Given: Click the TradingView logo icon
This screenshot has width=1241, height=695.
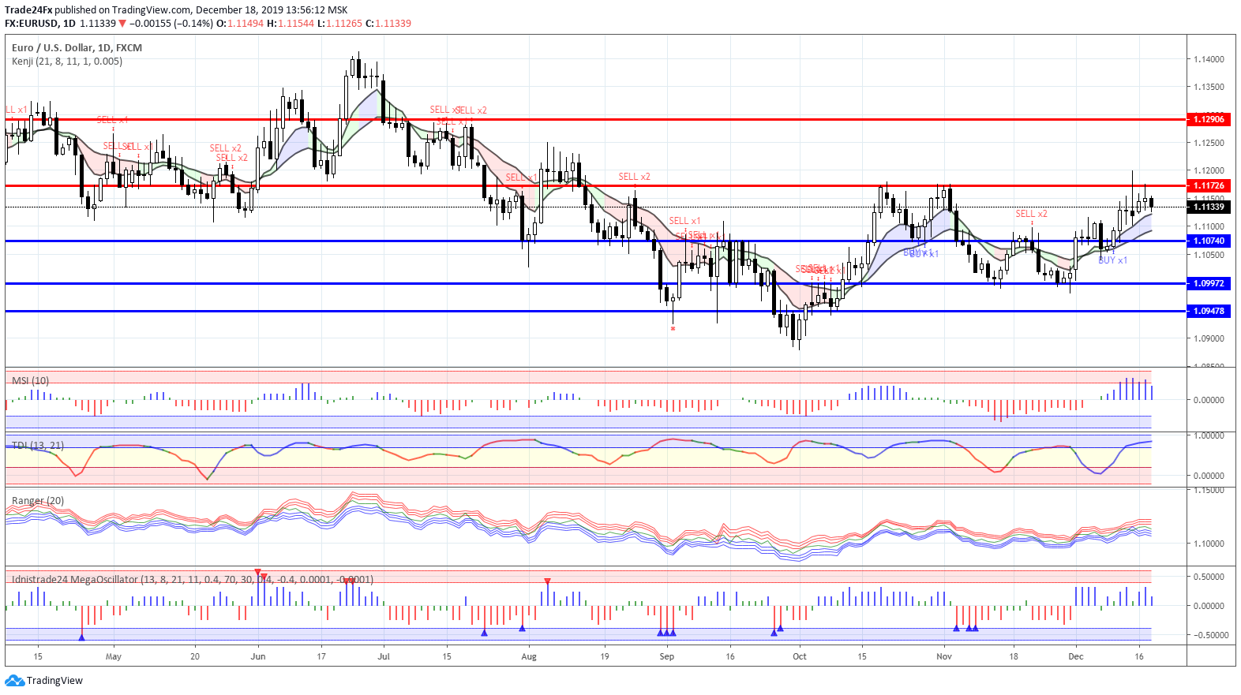Looking at the screenshot, I should tap(14, 681).
